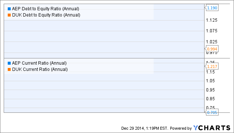Viewport: 234px width, 133px height.
Task: Click the 1.025 axis label
Action: pyautogui.click(x=212, y=42)
